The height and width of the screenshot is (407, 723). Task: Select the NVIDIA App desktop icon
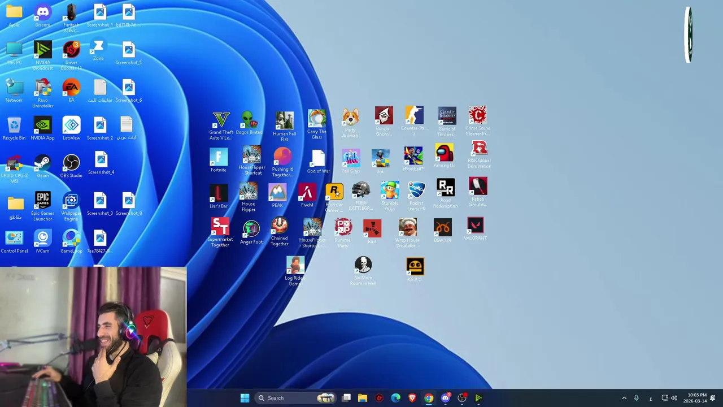click(43, 128)
